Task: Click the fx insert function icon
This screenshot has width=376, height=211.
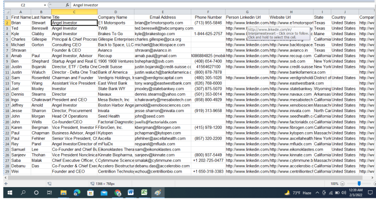Action: [67, 5]
